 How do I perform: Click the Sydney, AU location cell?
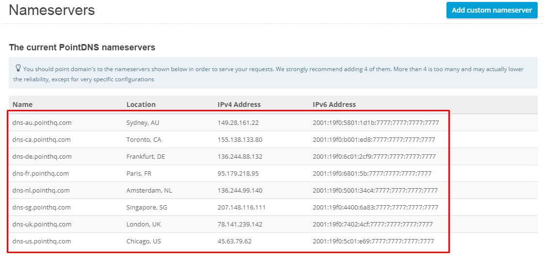pos(143,122)
